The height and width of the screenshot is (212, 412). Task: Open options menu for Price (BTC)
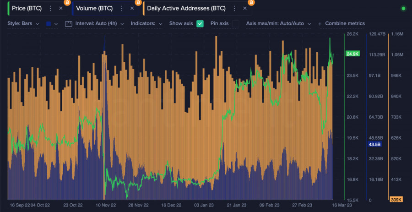click(50, 9)
